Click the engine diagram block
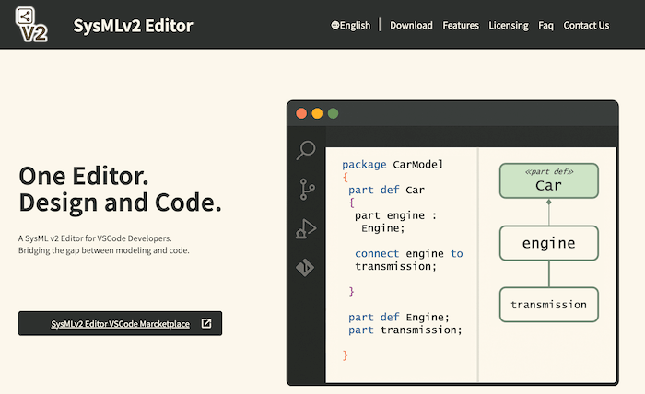This screenshot has height=394, width=645. point(549,243)
